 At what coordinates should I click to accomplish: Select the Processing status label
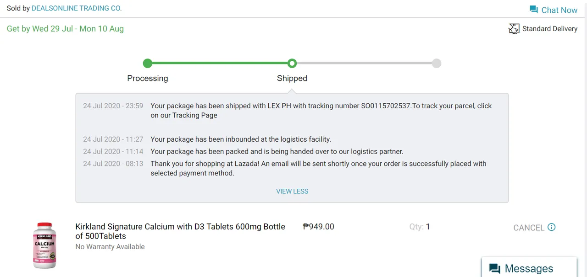pos(148,78)
